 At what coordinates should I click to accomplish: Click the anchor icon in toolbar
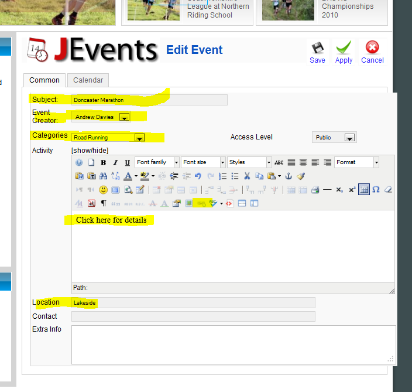click(x=288, y=176)
